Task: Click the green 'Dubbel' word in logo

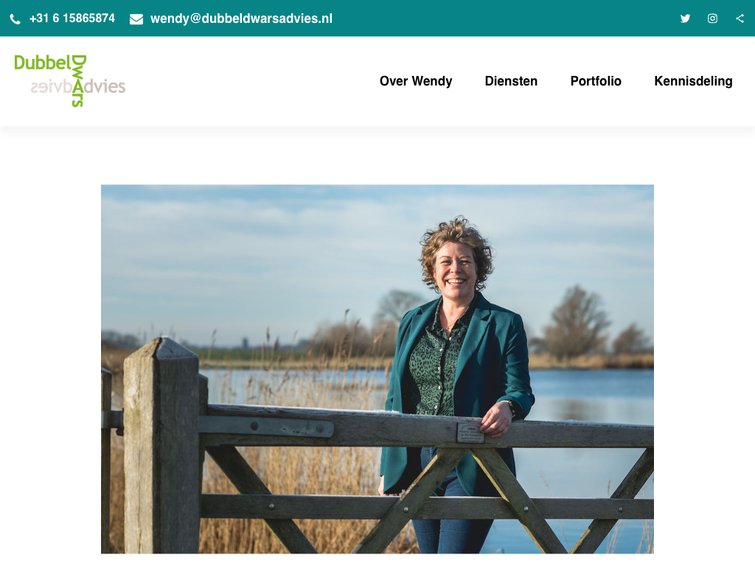Action: 42,63
